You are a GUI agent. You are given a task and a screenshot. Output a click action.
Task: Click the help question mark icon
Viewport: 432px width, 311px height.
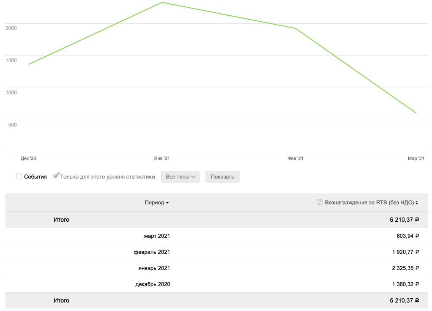(x=320, y=202)
